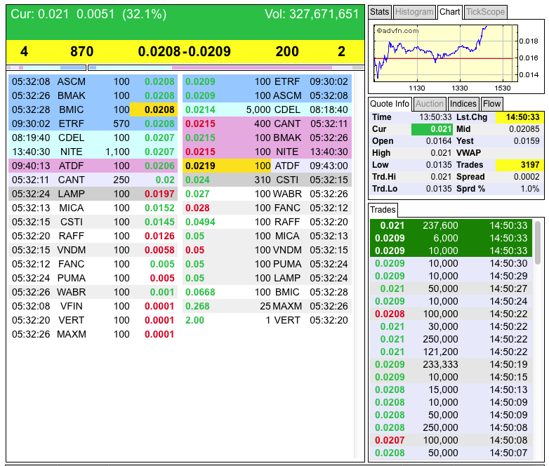Select the RAFF ask at 0.0494

(267, 222)
